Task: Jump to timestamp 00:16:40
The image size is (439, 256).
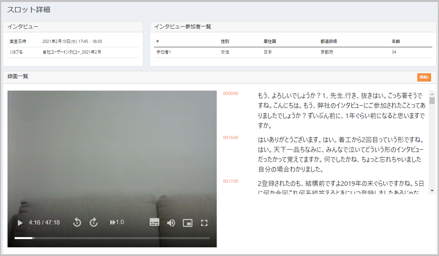Action: [x=230, y=138]
